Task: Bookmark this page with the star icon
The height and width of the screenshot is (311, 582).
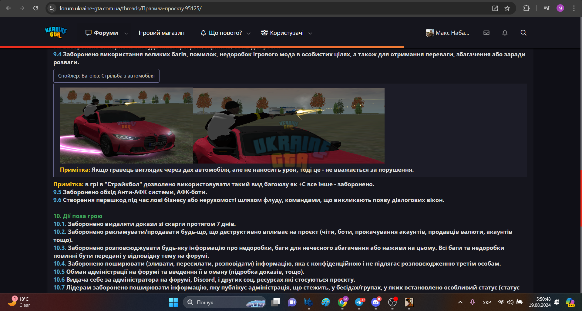Action: click(507, 8)
